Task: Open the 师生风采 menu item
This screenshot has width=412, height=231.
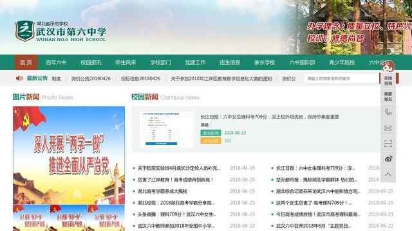Action: [x=126, y=62]
